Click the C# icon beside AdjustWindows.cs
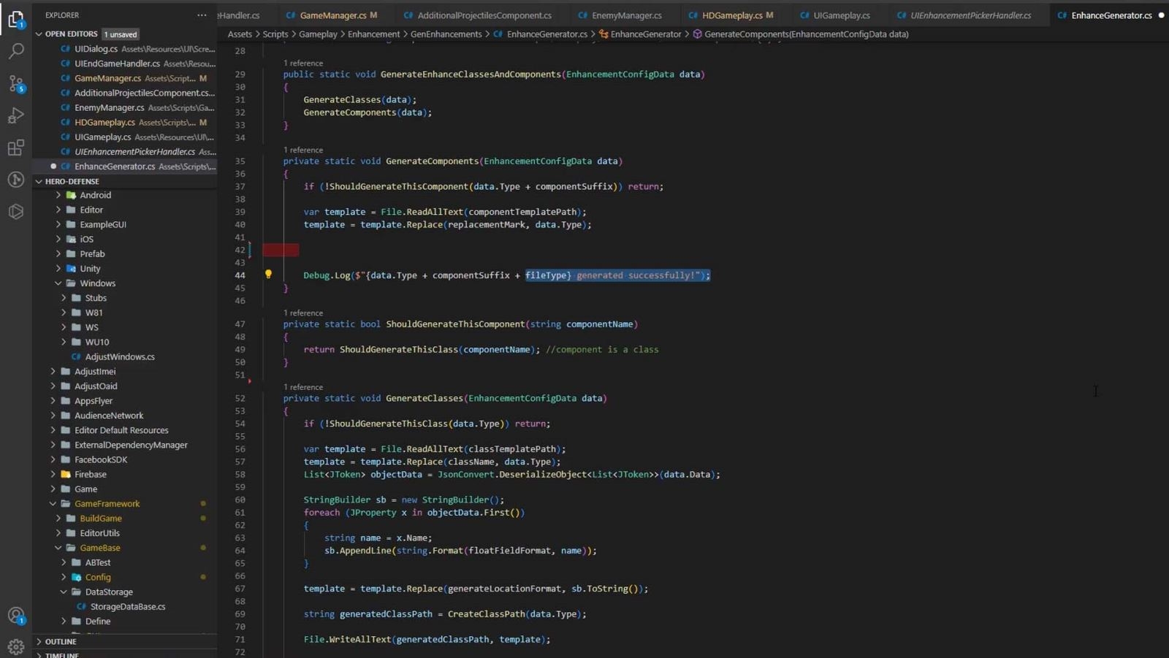1169x658 pixels. [x=76, y=356]
